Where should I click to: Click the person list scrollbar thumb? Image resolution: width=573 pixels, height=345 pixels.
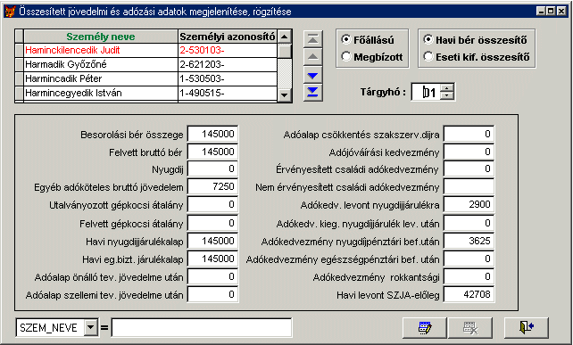pyautogui.click(x=285, y=51)
